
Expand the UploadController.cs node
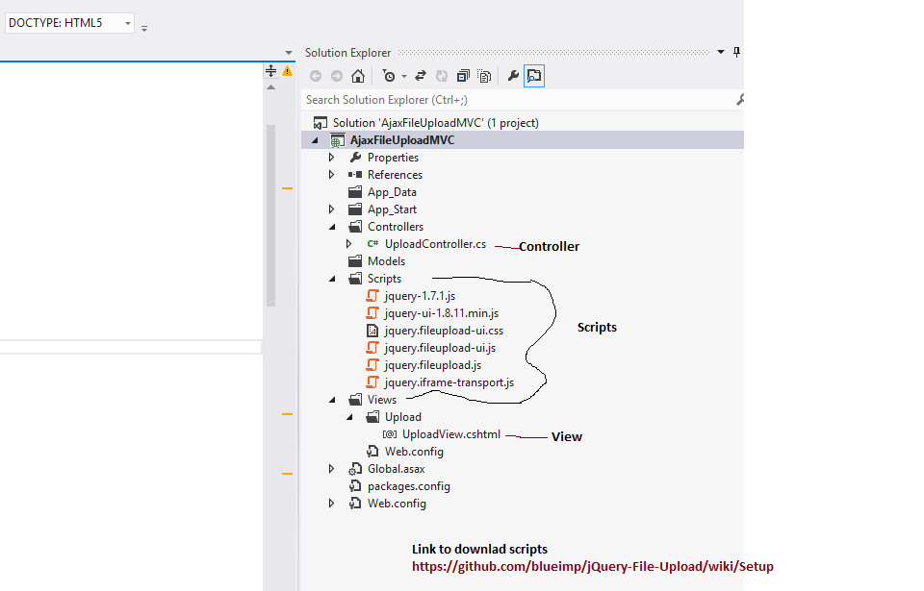coord(348,244)
